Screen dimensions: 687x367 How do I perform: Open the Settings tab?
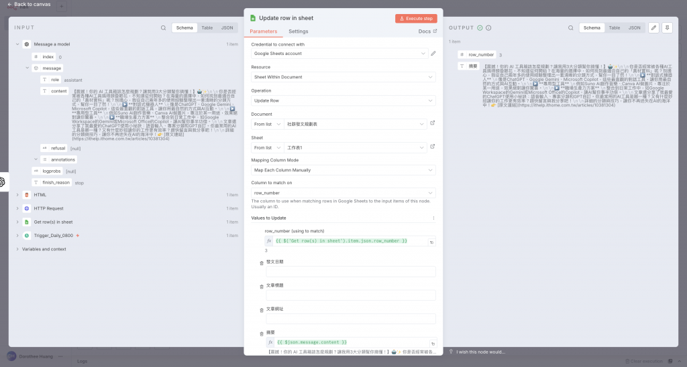299,31
